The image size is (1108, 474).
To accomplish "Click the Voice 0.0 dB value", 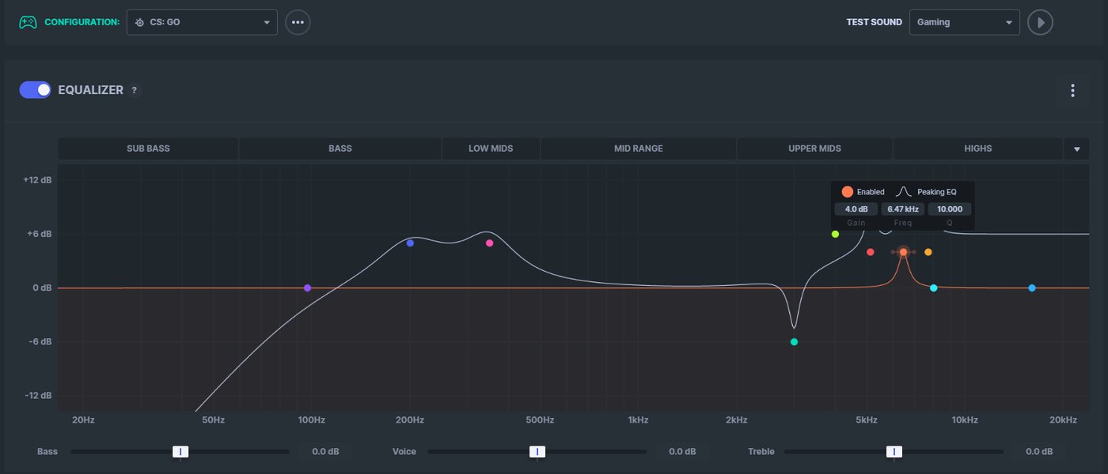I will click(x=682, y=452).
